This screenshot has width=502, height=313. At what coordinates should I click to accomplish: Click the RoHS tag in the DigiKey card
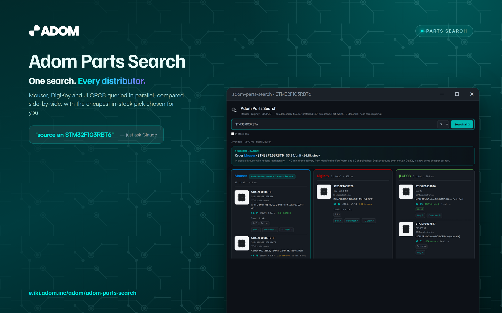coord(337,214)
